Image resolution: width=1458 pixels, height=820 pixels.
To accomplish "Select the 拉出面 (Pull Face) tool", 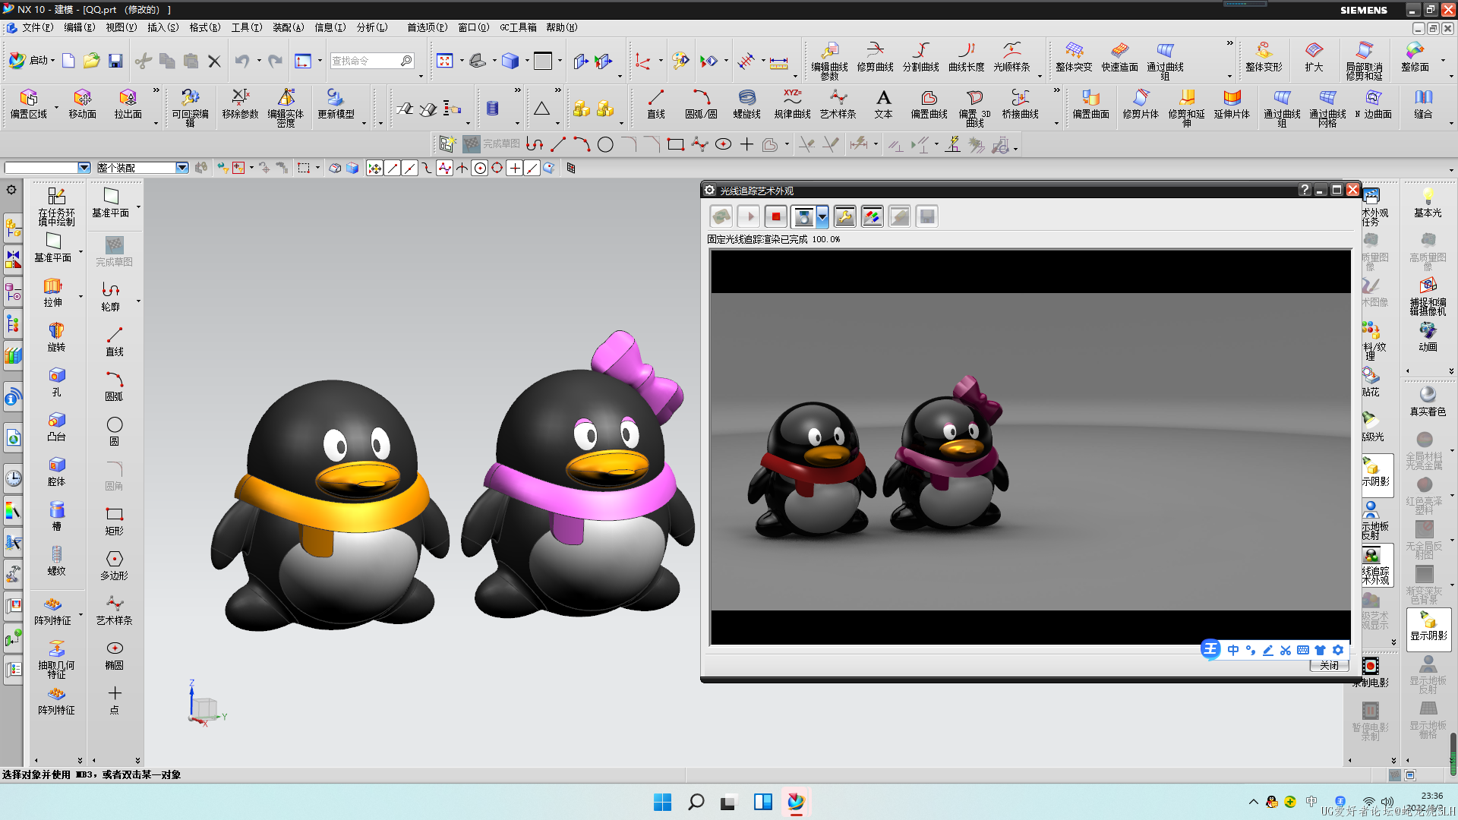I will click(128, 104).
